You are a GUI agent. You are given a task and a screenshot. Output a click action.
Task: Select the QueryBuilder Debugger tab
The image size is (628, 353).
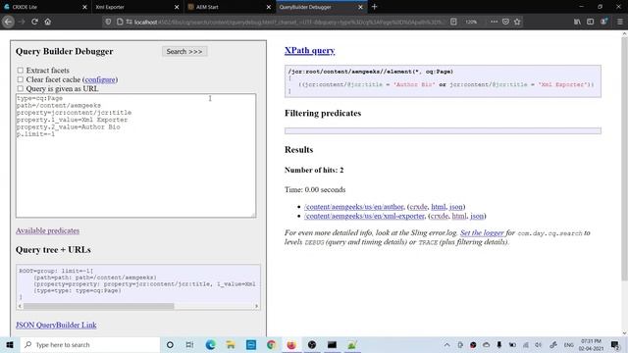tap(321, 7)
